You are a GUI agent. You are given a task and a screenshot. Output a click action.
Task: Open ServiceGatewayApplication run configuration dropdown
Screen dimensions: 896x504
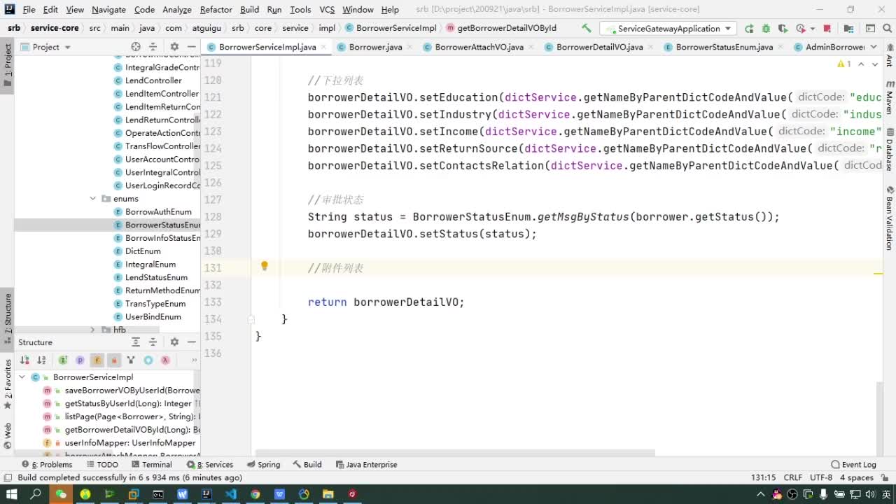pos(667,29)
